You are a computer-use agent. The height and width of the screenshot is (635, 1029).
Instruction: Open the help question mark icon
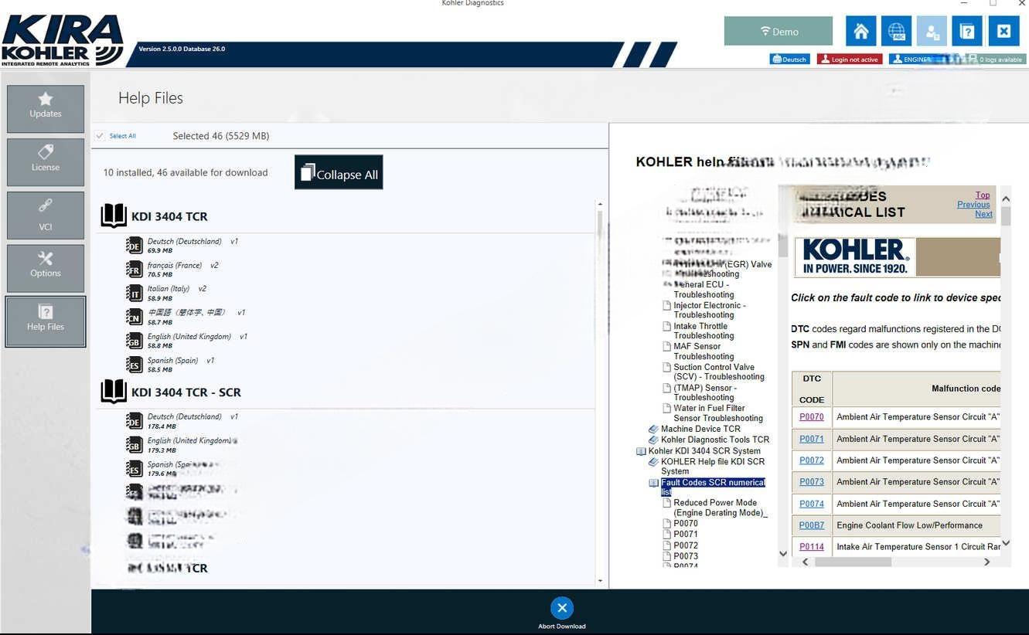coord(967,32)
